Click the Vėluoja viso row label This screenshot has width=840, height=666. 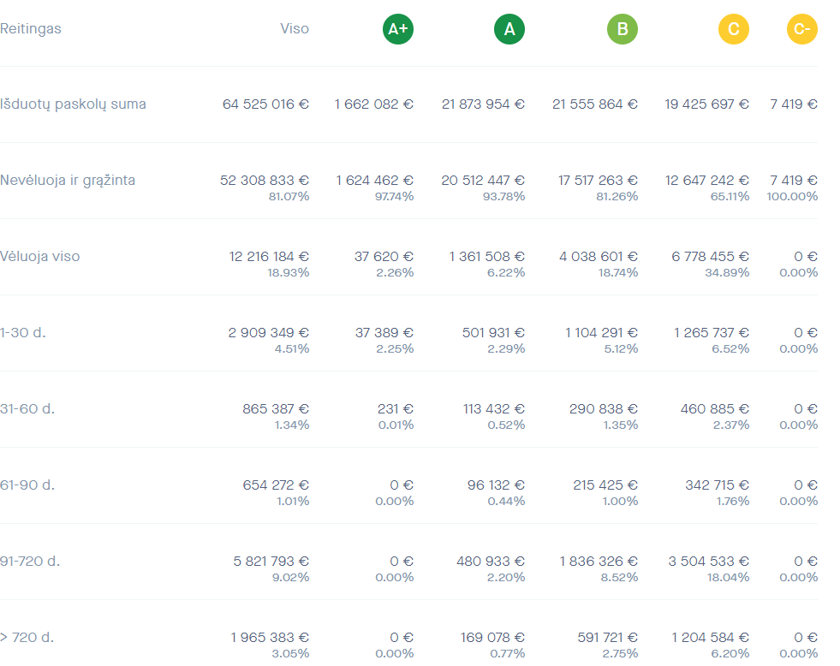coord(39,257)
